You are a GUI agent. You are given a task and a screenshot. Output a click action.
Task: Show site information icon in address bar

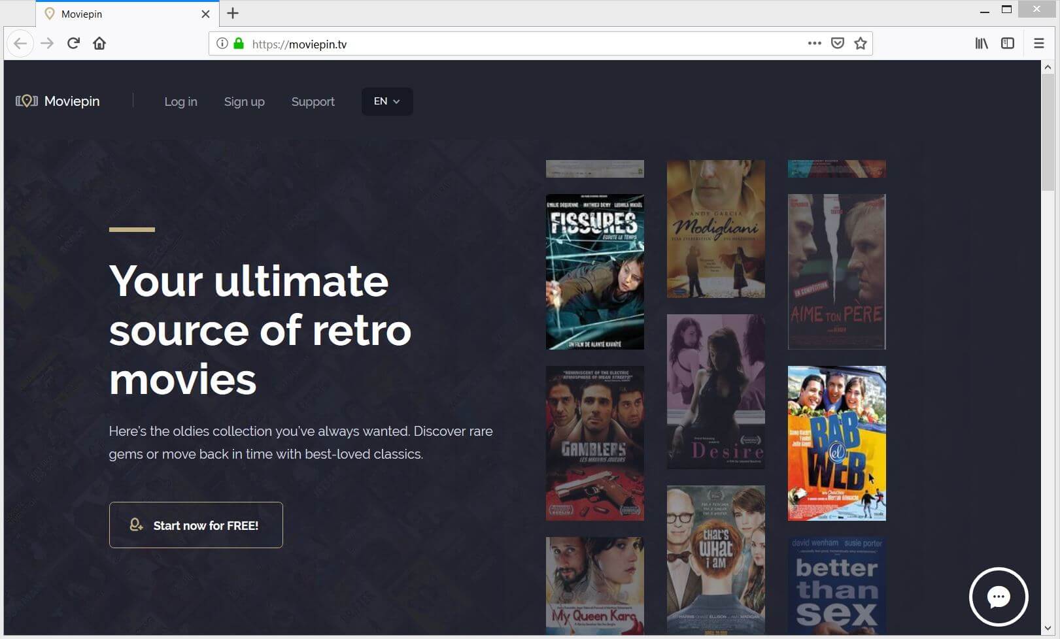tap(222, 44)
